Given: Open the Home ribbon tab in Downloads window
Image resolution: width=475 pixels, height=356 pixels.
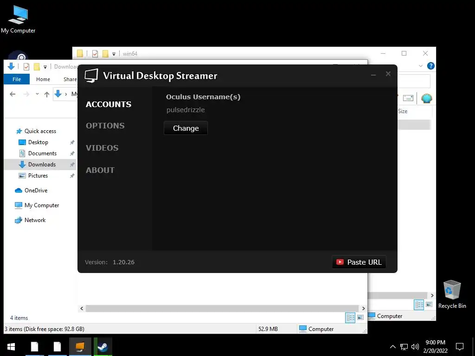Looking at the screenshot, I should point(43,79).
